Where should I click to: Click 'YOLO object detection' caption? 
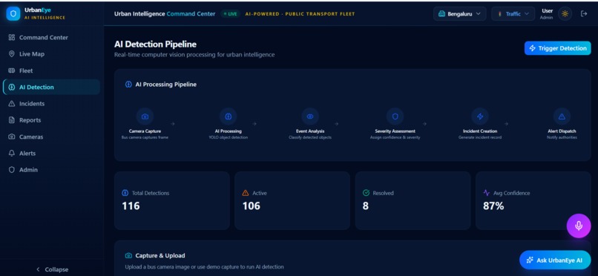click(228, 137)
